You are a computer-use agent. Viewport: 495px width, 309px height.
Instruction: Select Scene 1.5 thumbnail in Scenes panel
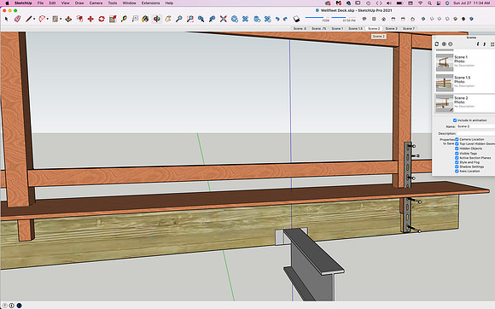point(445,83)
